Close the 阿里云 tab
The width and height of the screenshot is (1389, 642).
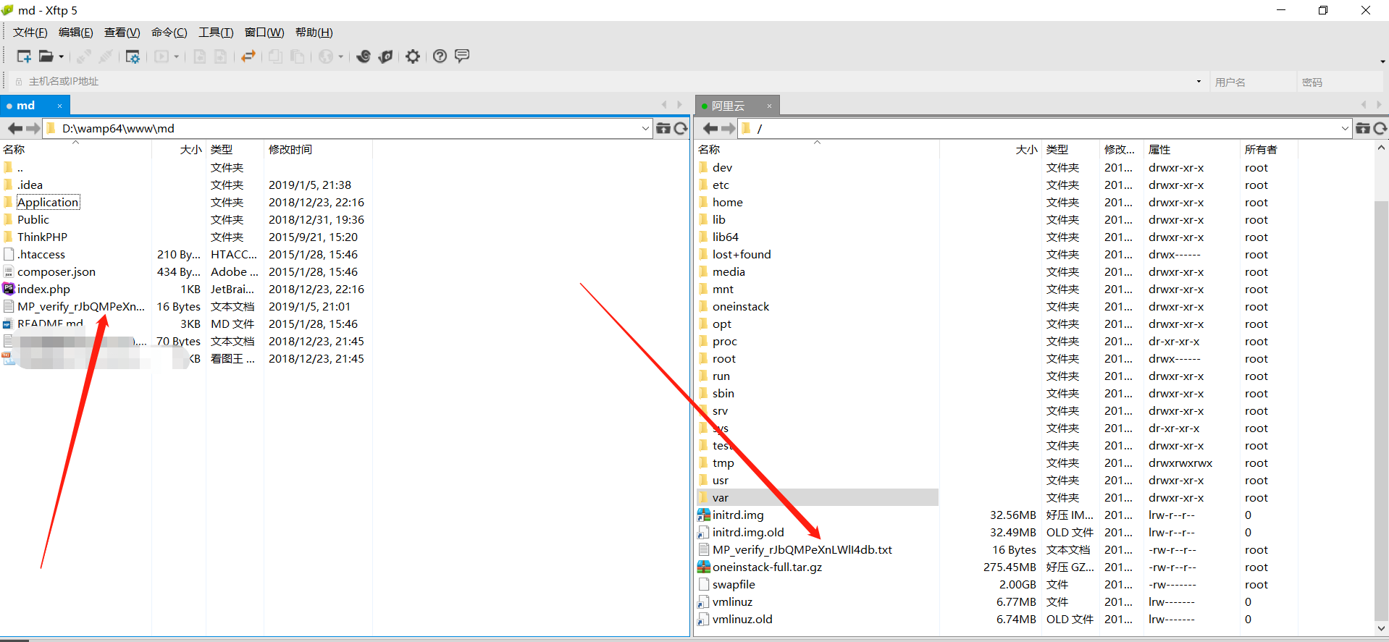(769, 106)
